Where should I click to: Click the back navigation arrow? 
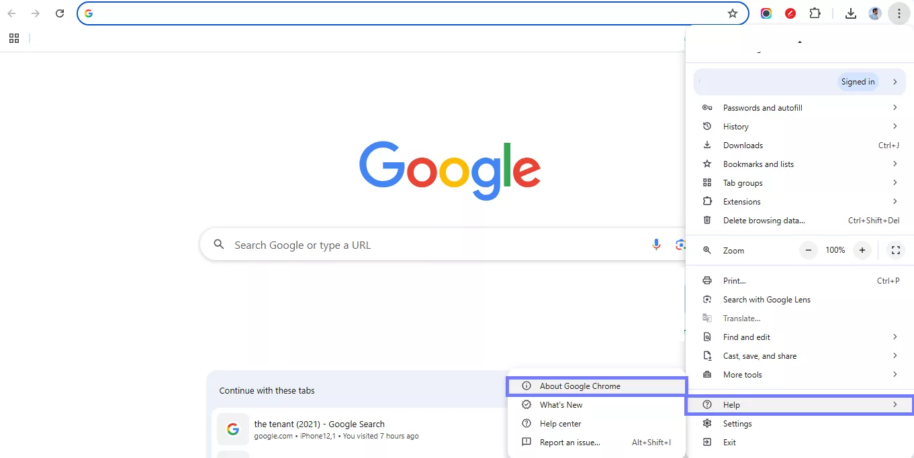(x=11, y=13)
